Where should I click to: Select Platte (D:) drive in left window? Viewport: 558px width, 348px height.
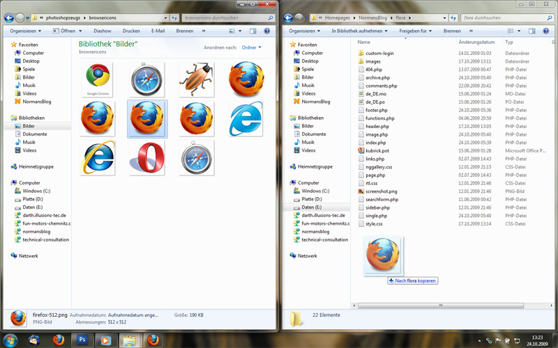click(x=33, y=199)
